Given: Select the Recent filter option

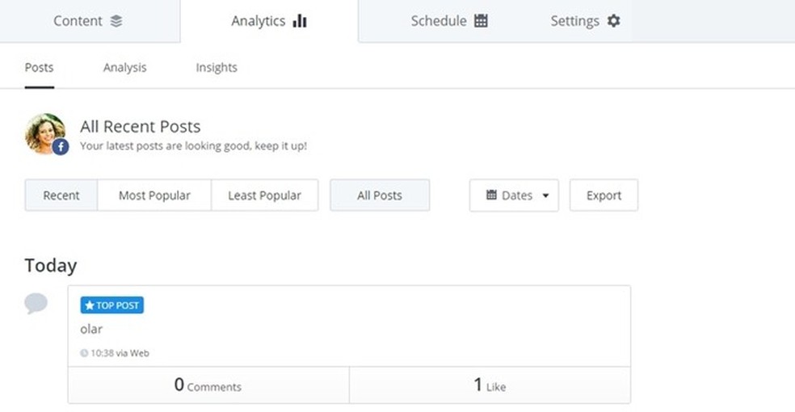Looking at the screenshot, I should coord(61,195).
